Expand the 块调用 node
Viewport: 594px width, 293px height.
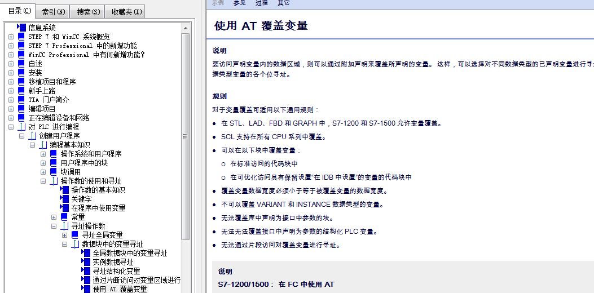coord(43,172)
